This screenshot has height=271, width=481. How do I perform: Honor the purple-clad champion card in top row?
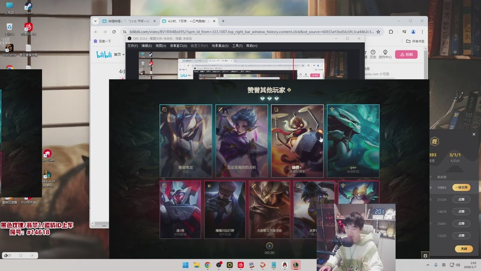242,141
